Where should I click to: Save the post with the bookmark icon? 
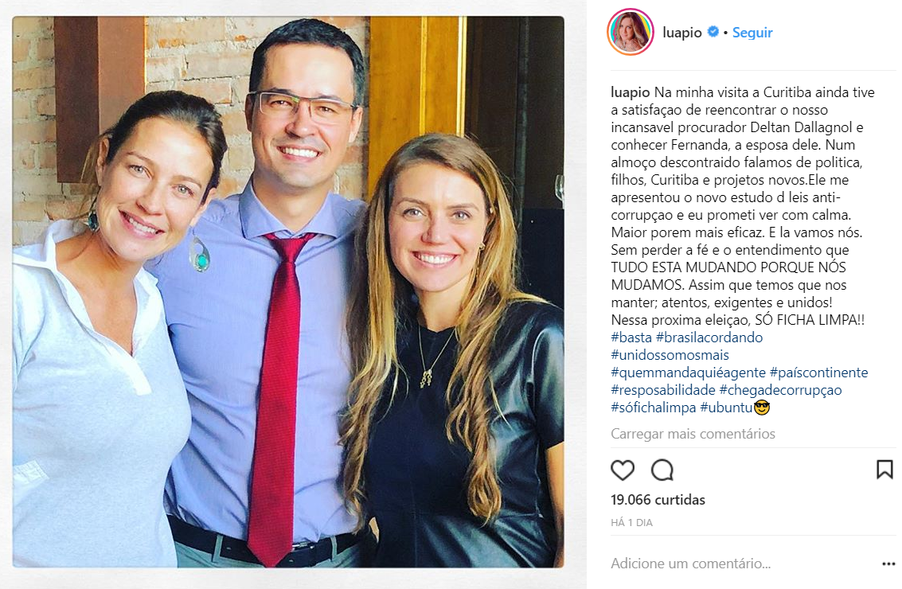pyautogui.click(x=884, y=470)
